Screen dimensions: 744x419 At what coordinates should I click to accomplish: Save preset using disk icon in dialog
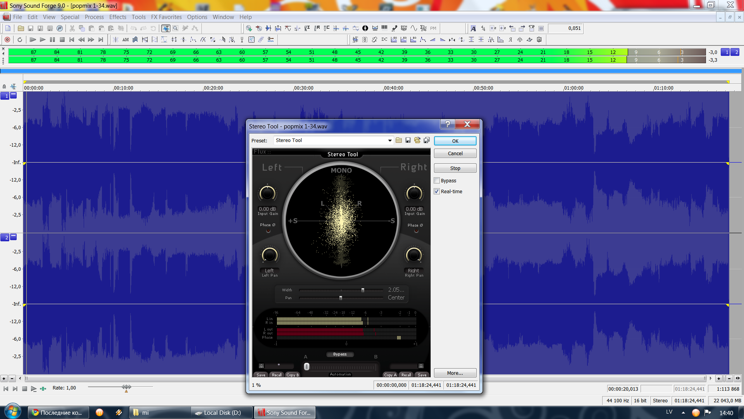tap(408, 140)
